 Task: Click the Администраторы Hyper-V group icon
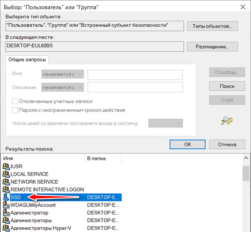point(6,228)
